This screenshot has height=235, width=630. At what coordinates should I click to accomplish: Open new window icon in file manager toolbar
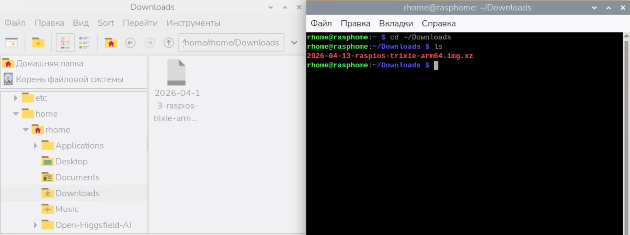12,43
